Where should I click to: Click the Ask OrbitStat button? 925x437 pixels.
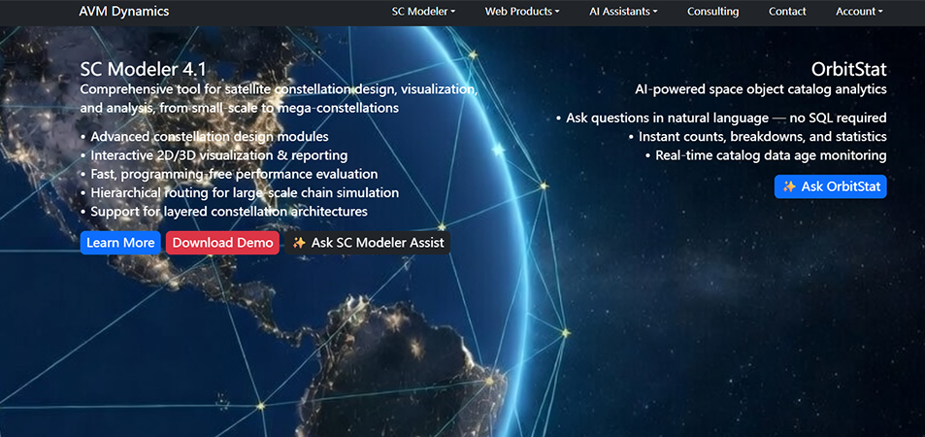[x=831, y=186]
